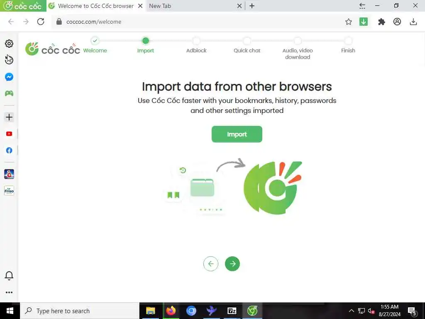Jump to the Quick chat step marker
The width and height of the screenshot is (425, 319).
(247, 41)
